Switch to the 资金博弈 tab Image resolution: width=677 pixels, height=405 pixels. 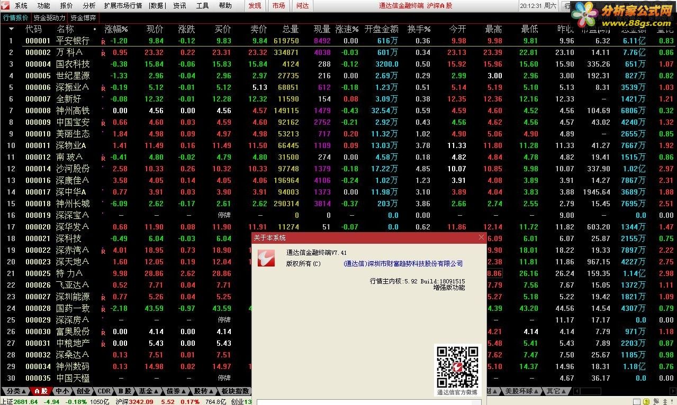83,17
